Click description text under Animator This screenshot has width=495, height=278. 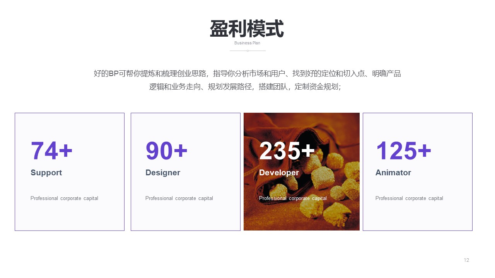click(409, 198)
